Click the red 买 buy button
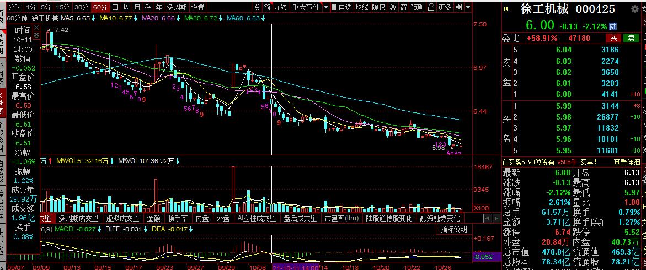This screenshot has width=646, height=270. tap(614, 38)
